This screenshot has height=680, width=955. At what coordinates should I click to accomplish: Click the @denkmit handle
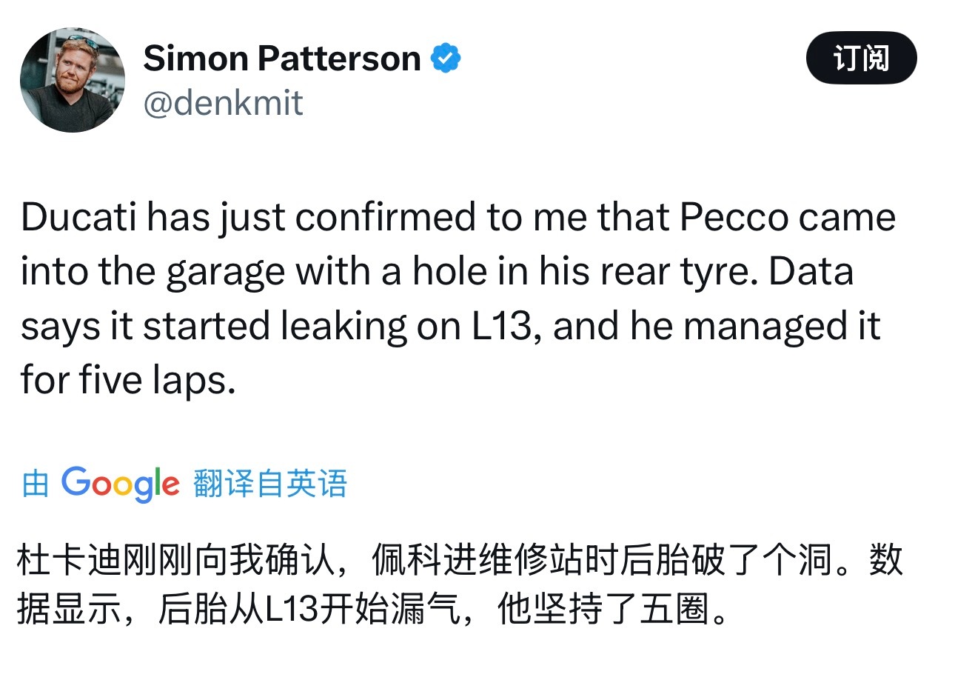224,104
